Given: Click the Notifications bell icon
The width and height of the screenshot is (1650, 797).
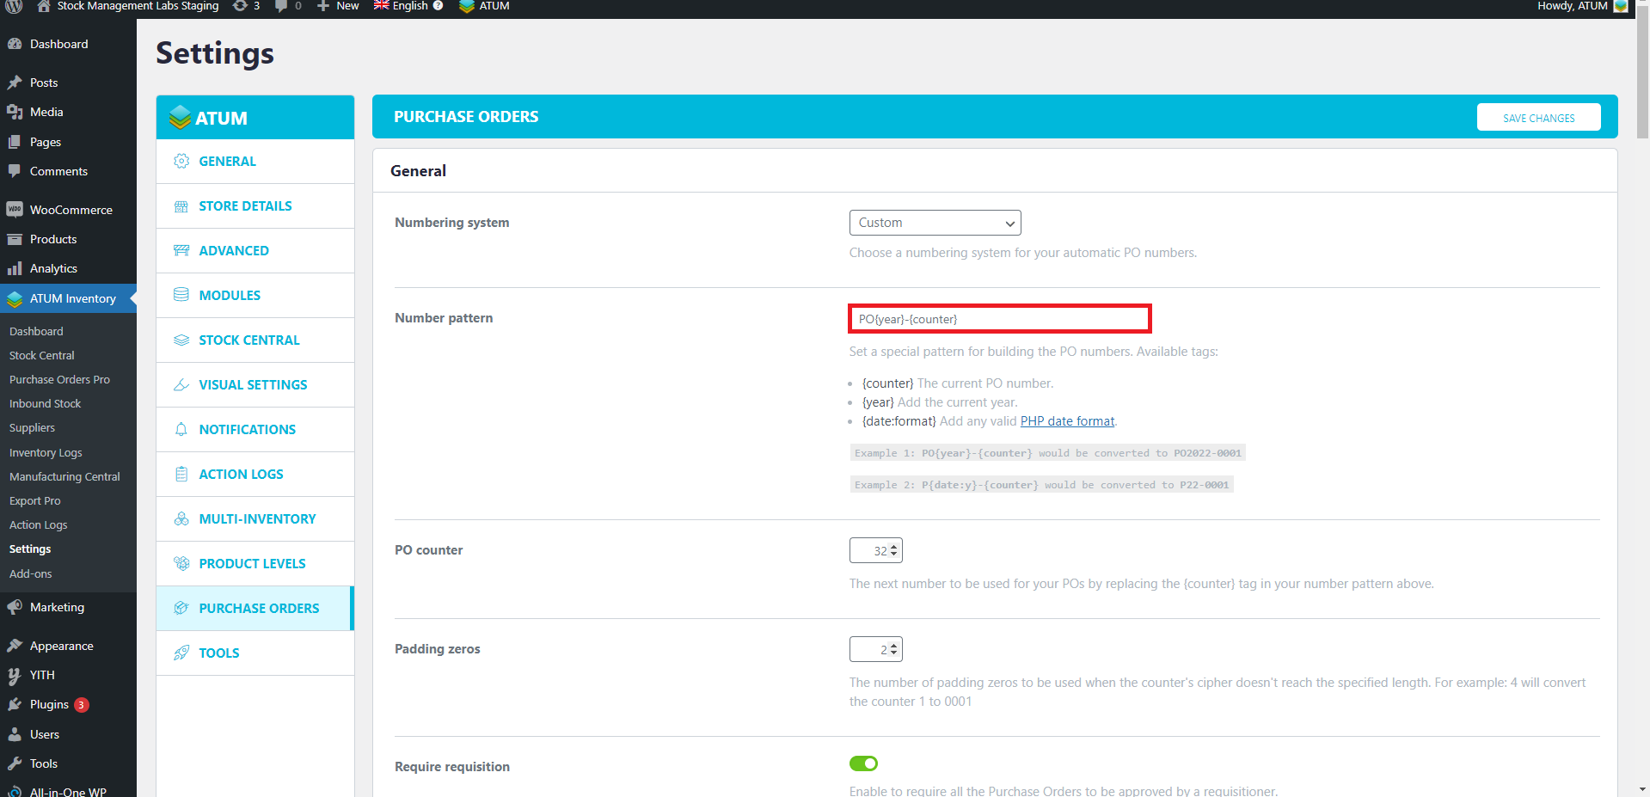Looking at the screenshot, I should click(x=181, y=429).
